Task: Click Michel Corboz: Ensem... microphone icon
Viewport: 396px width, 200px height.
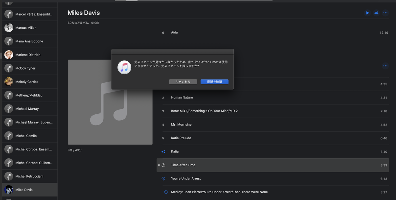Action: click(x=9, y=149)
